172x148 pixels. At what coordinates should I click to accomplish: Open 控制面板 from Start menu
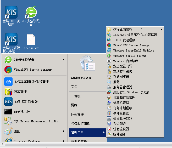pyautogui.click(x=77, y=115)
